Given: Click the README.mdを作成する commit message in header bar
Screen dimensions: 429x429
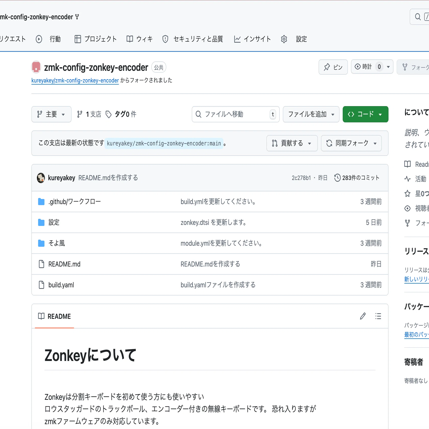Looking at the screenshot, I should (108, 178).
